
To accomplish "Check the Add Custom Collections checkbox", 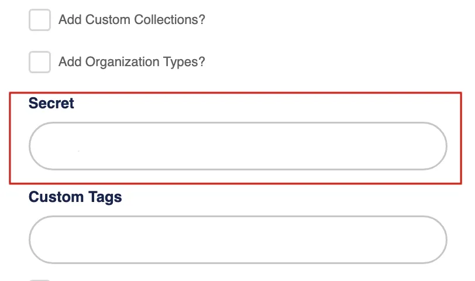I will tap(40, 20).
